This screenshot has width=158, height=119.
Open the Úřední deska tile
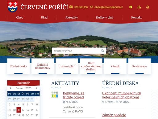click(19, 66)
